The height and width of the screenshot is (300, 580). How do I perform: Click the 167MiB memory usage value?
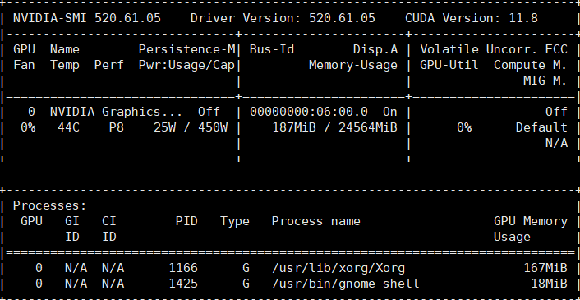point(545,268)
